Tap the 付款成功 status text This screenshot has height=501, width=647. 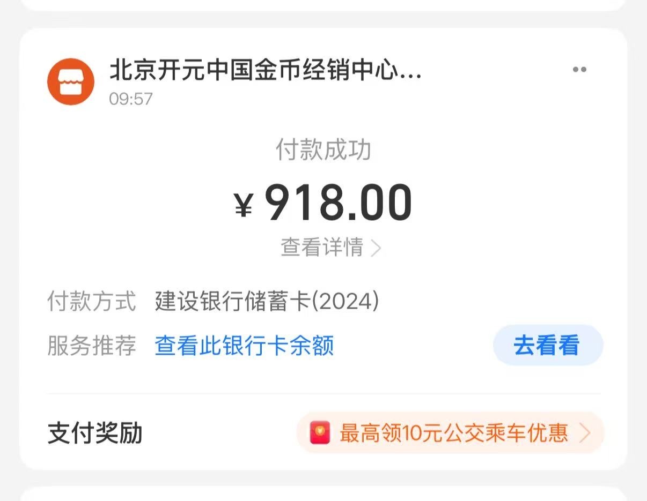pyautogui.click(x=323, y=150)
